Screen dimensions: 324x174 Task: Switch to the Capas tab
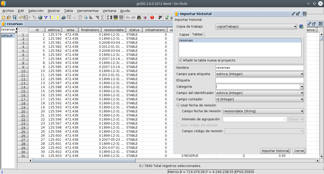point(184,35)
